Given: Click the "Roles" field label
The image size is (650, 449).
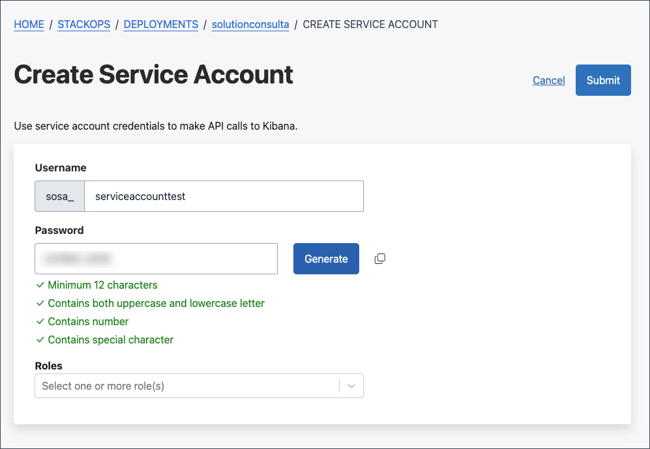Looking at the screenshot, I should coord(48,366).
